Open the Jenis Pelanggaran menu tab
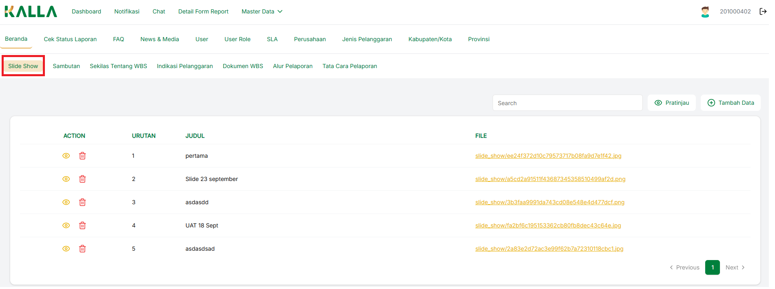The image size is (775, 289). point(367,39)
